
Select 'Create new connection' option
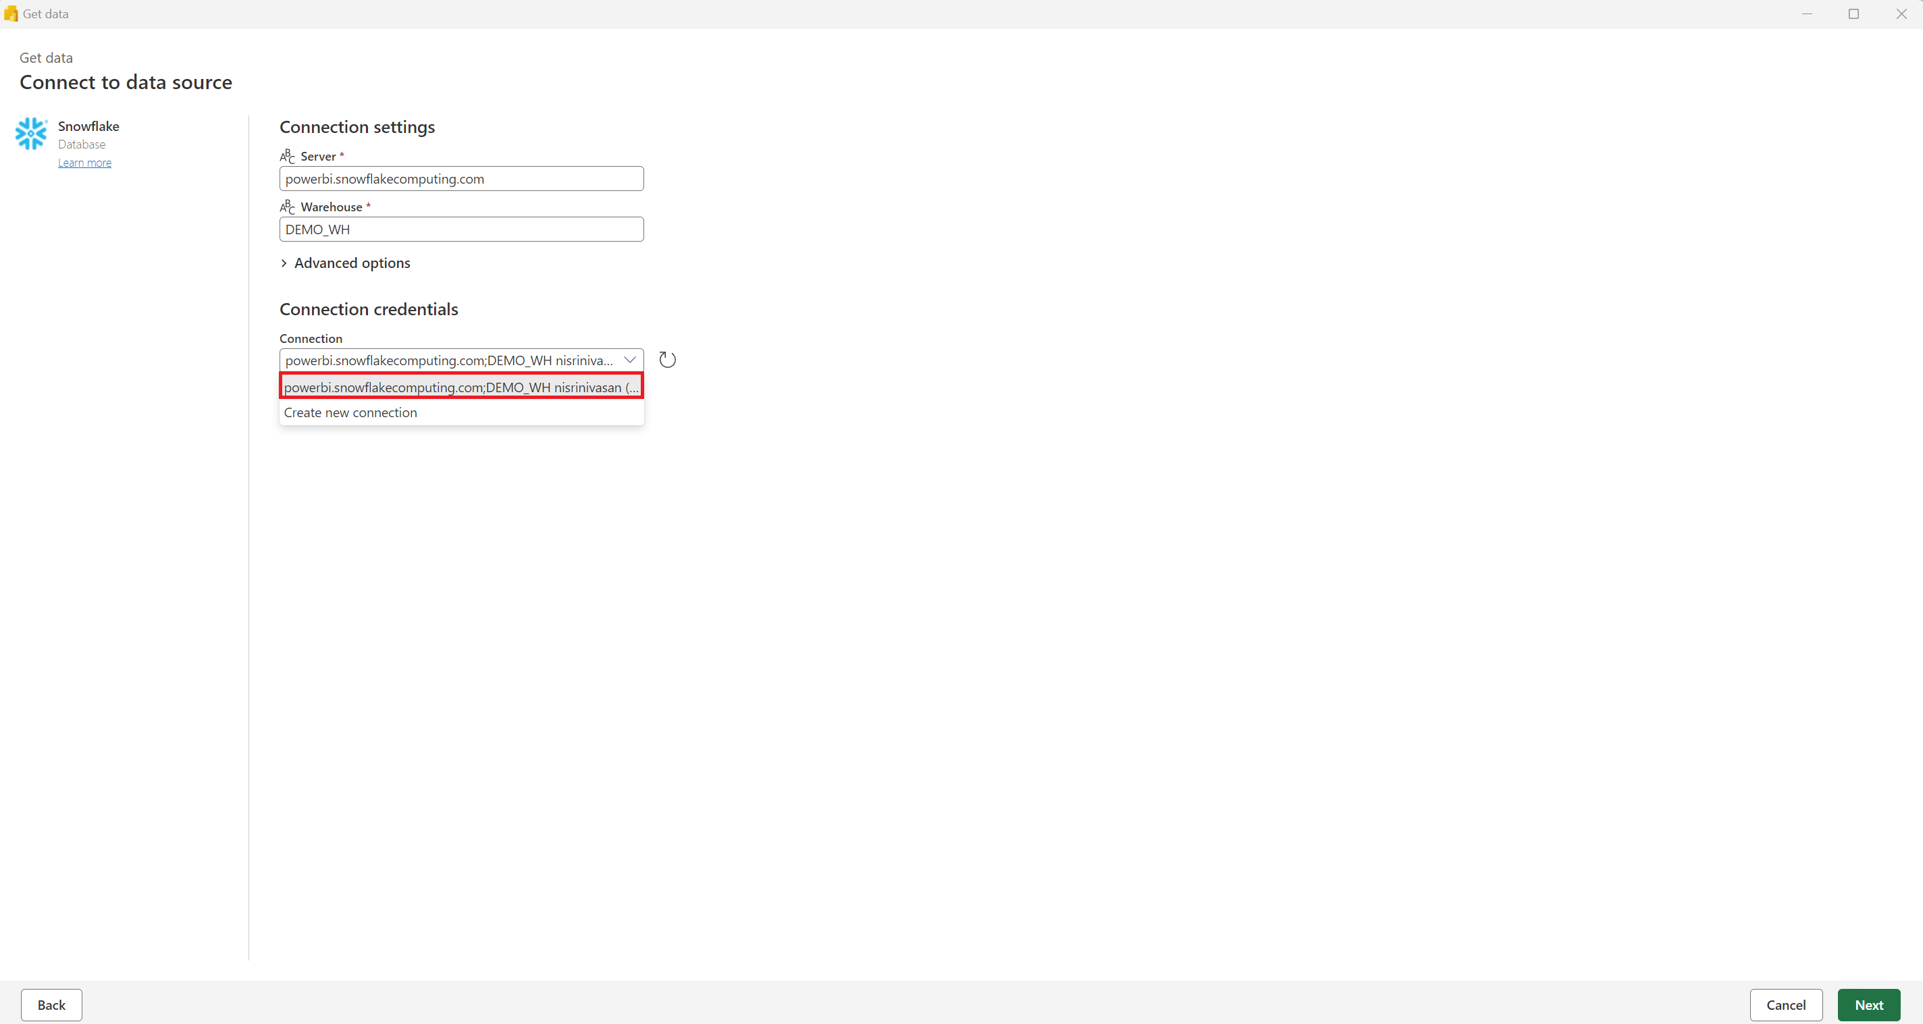(x=350, y=412)
